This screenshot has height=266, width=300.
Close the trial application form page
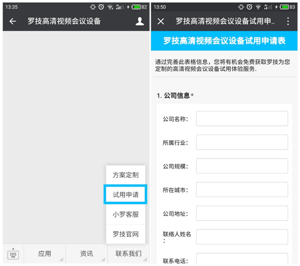tap(161, 21)
